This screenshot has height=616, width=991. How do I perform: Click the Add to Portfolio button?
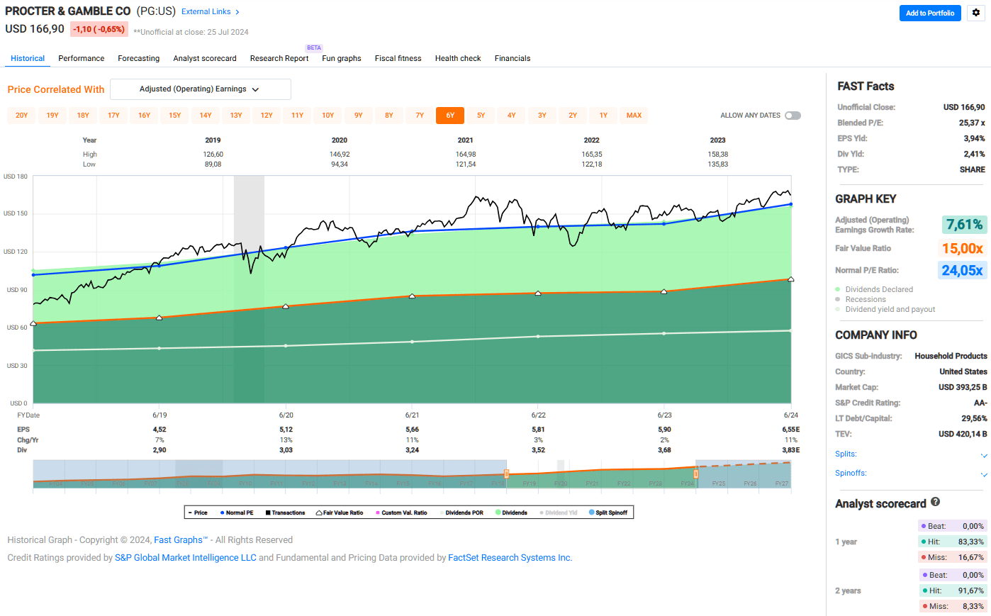[929, 13]
